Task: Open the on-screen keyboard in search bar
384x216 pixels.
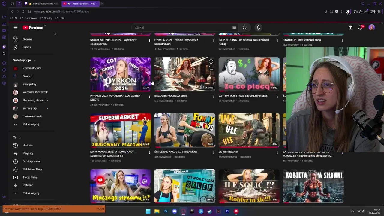Action: [234, 27]
